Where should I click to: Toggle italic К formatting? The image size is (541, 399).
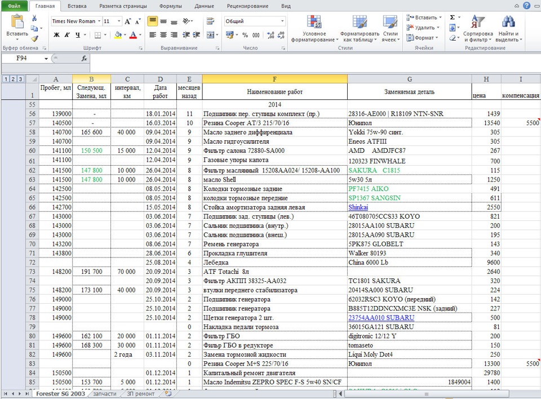(67, 34)
